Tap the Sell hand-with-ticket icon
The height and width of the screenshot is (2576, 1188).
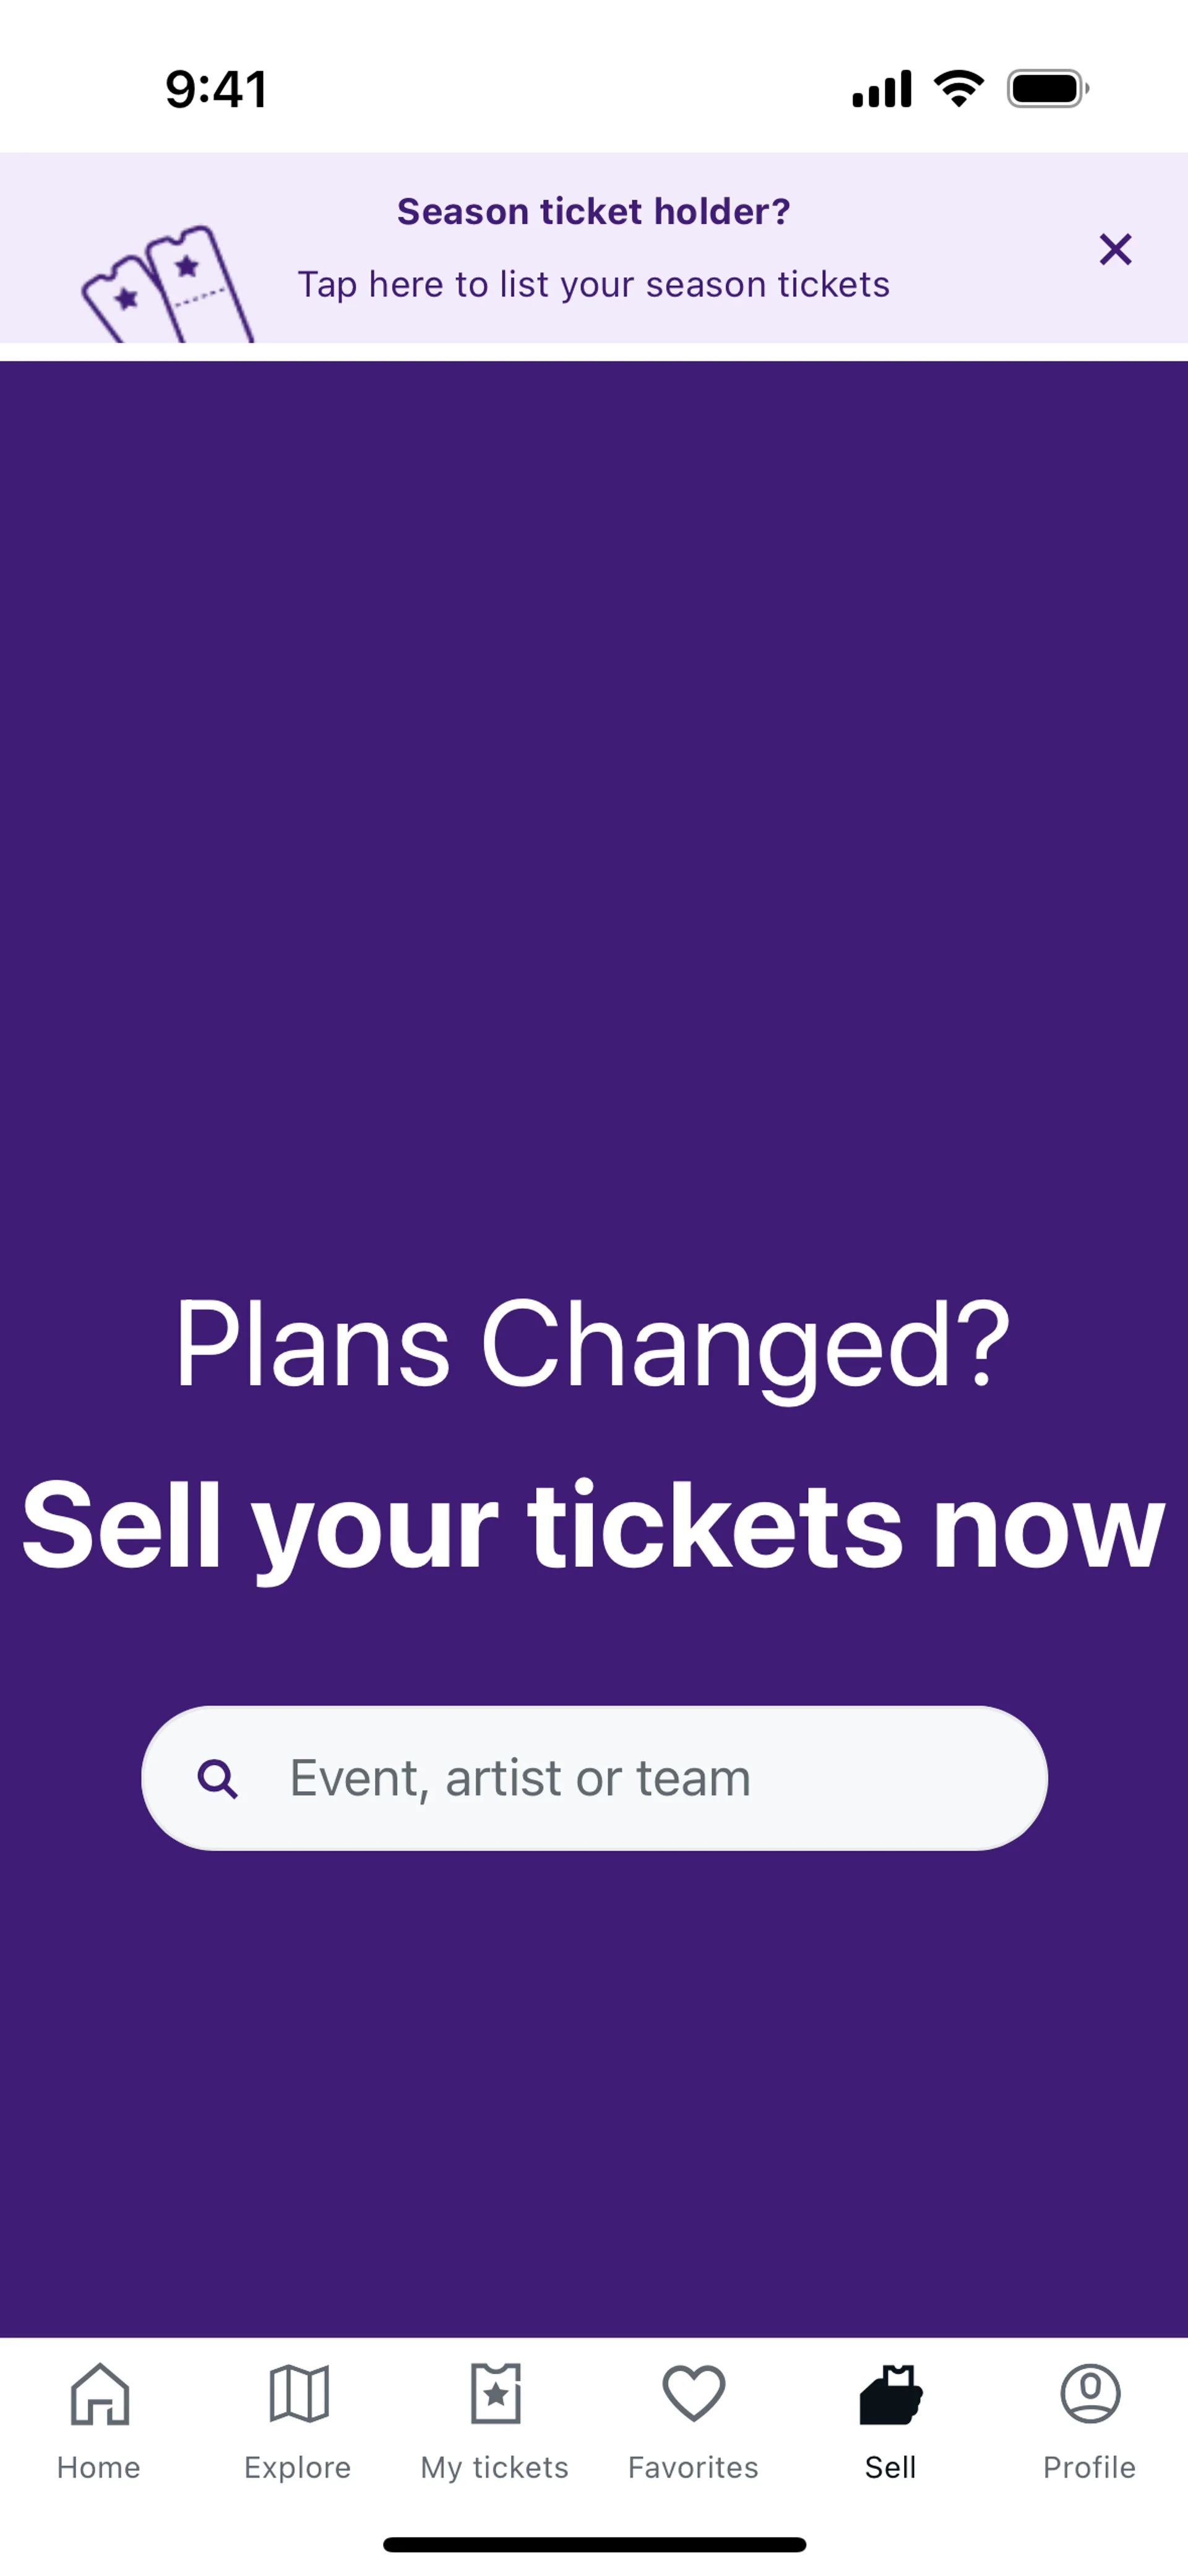(890, 2394)
